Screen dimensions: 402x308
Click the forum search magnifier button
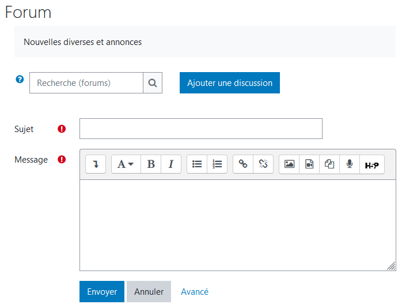coord(153,83)
